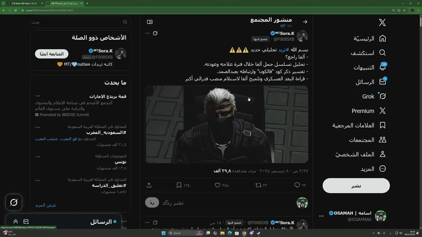The image size is (422, 237).
Task: Click the نشر post button
Action: (x=356, y=186)
